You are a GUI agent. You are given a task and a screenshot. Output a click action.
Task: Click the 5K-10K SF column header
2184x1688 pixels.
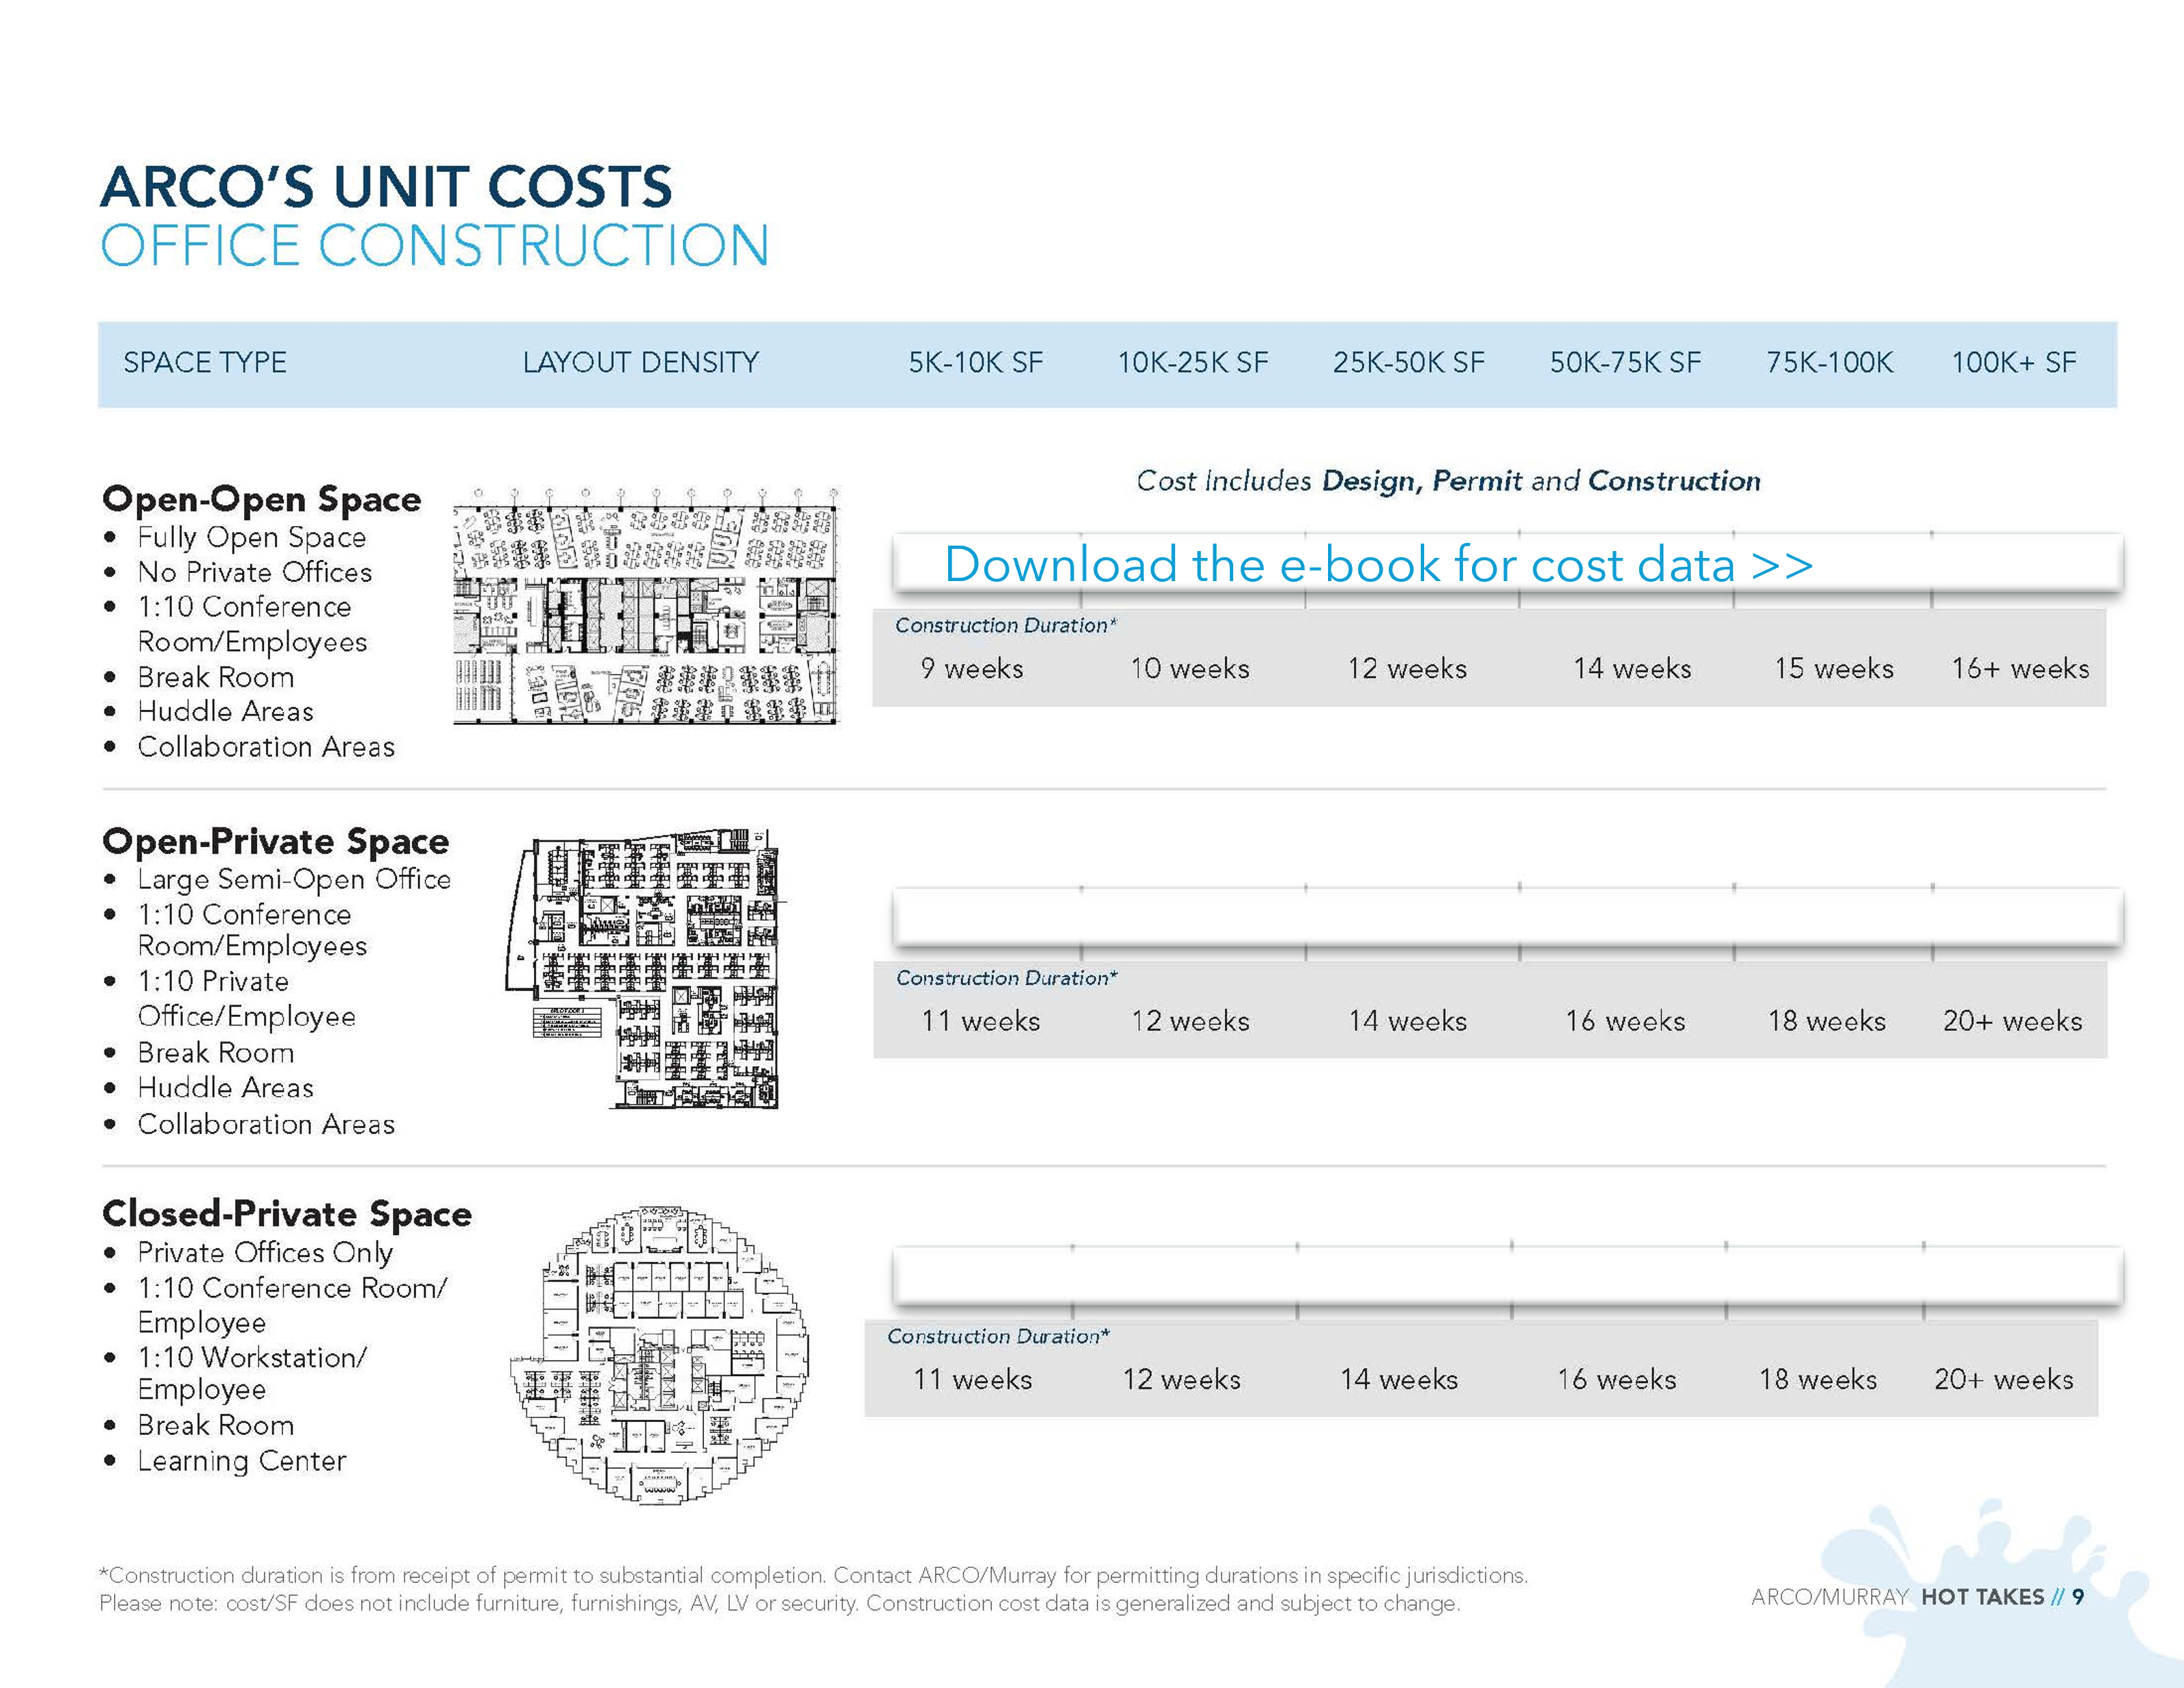coord(976,362)
